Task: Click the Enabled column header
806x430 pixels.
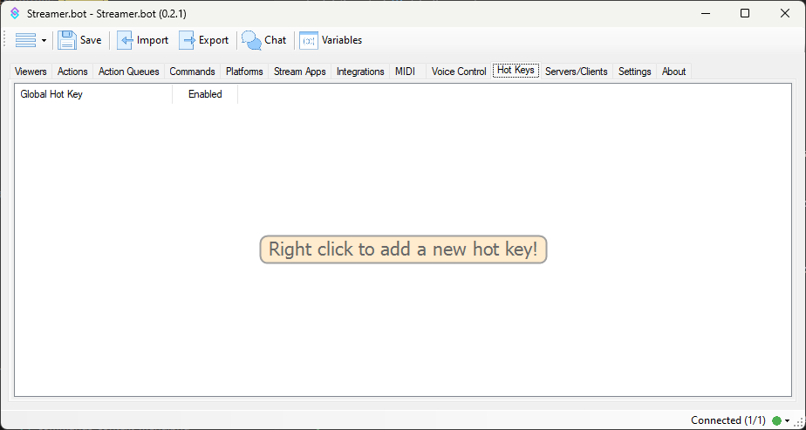Action: pos(205,94)
